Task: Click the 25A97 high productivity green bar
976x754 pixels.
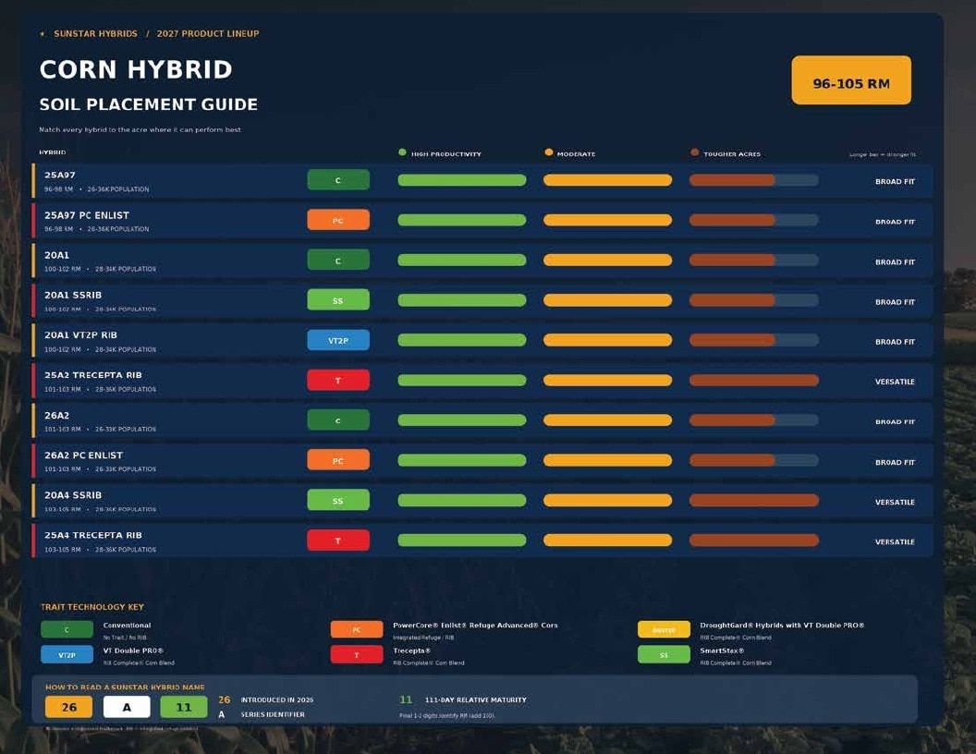Action: click(462, 180)
